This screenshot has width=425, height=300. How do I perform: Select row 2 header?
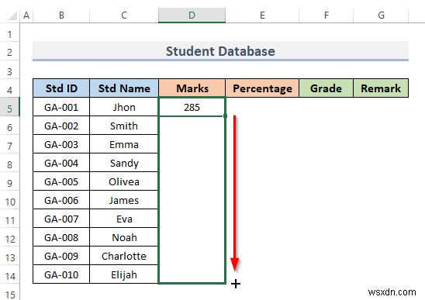coord(10,52)
